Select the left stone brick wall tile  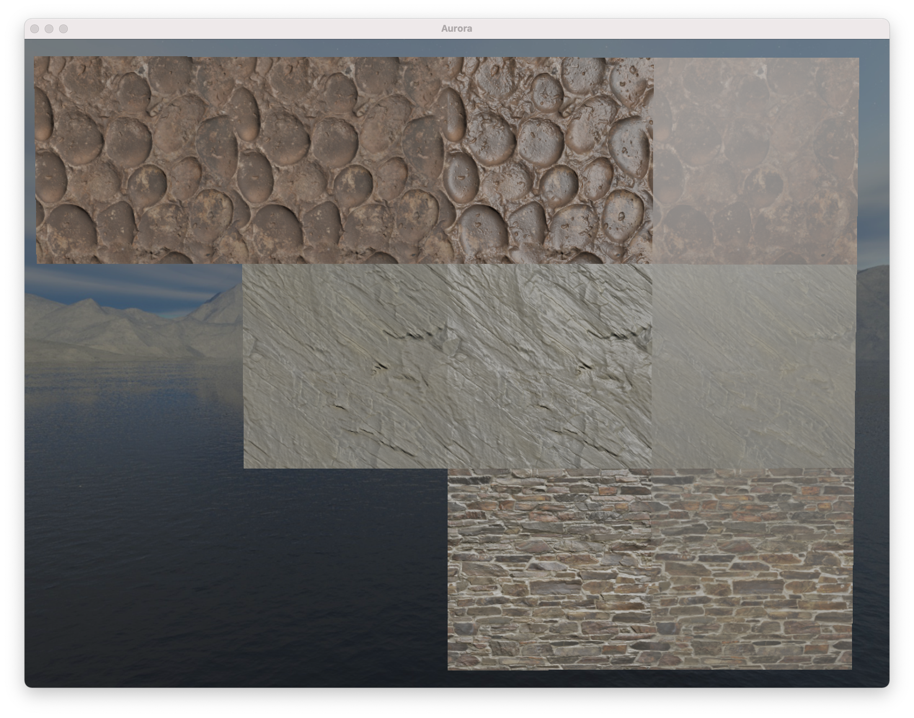(549, 568)
